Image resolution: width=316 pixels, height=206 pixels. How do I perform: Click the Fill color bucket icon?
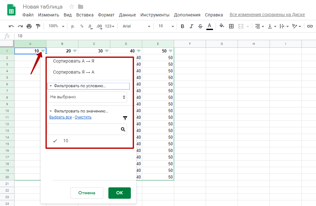point(222,26)
